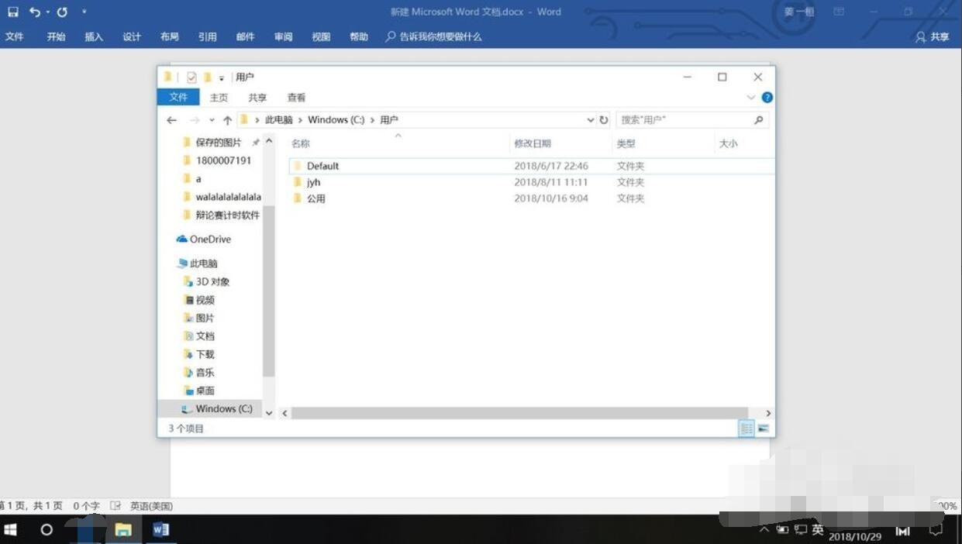Switch Explorer to details view icon

(x=746, y=429)
